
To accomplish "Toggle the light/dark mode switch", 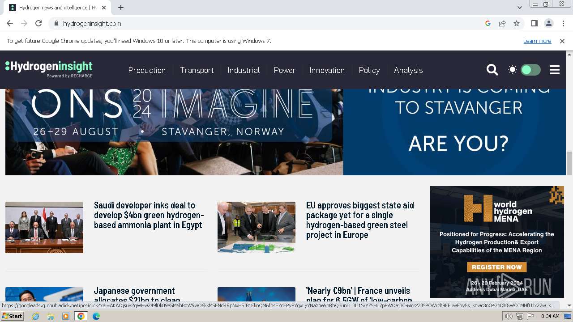I will pyautogui.click(x=530, y=70).
